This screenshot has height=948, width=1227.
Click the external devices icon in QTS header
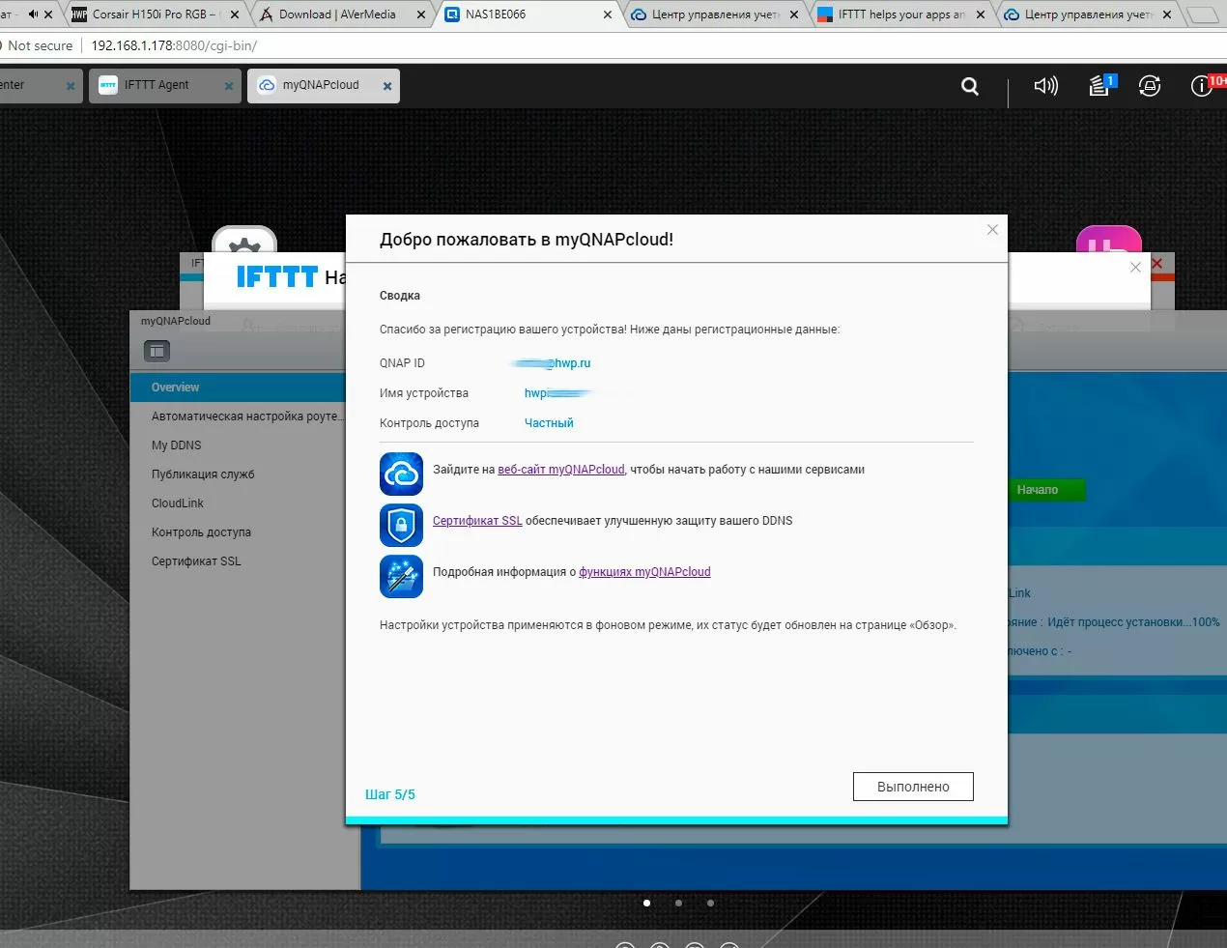click(x=1150, y=86)
